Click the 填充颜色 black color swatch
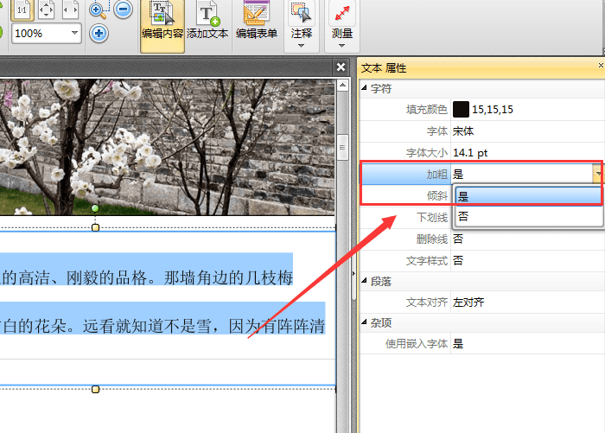The image size is (605, 433). [461, 110]
